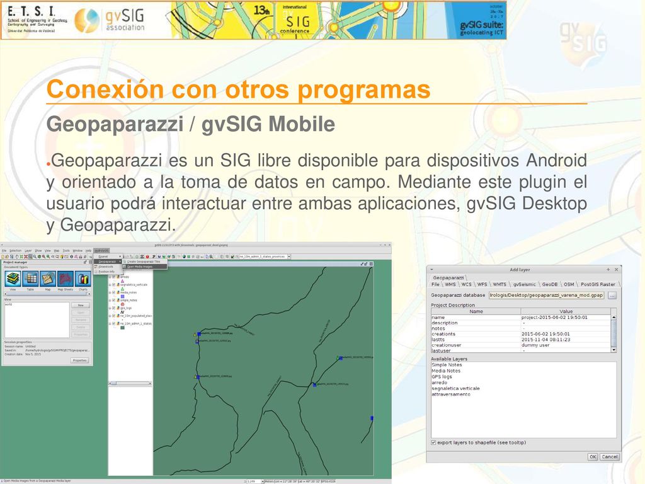Select the Table document type icon
This screenshot has width=645, height=484.
pos(30,279)
